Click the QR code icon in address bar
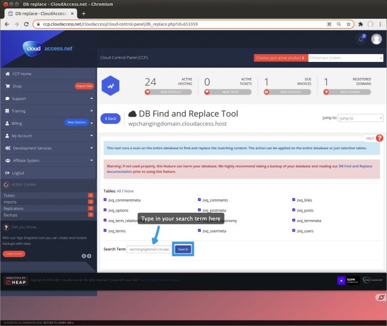The width and height of the screenshot is (387, 326). pyautogui.click(x=329, y=24)
